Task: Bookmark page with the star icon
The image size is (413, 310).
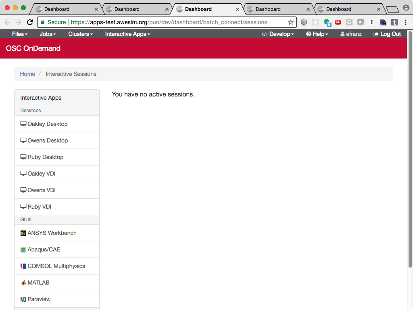Action: tap(290, 23)
